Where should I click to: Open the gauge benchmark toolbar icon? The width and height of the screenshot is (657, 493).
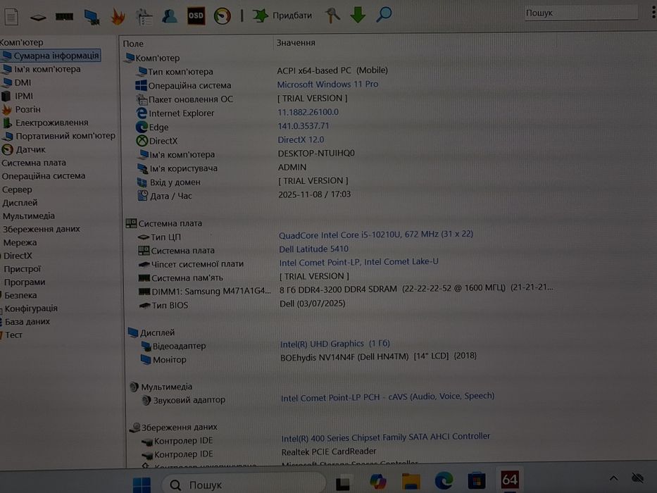pos(222,16)
